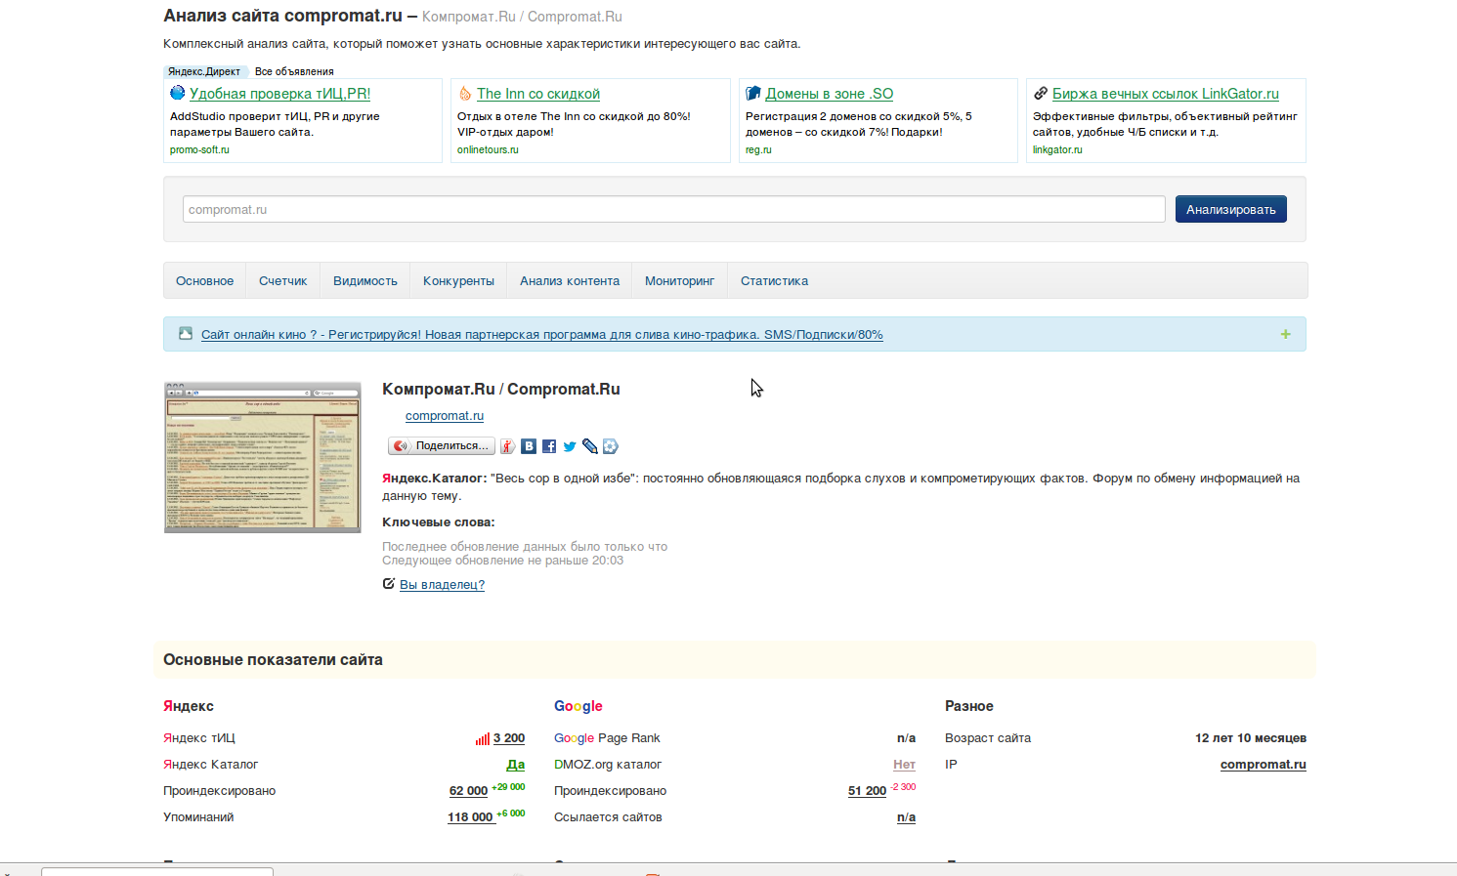The image size is (1457, 876).
Task: Open the Сайт онлайн кино banner link
Action: point(542,334)
